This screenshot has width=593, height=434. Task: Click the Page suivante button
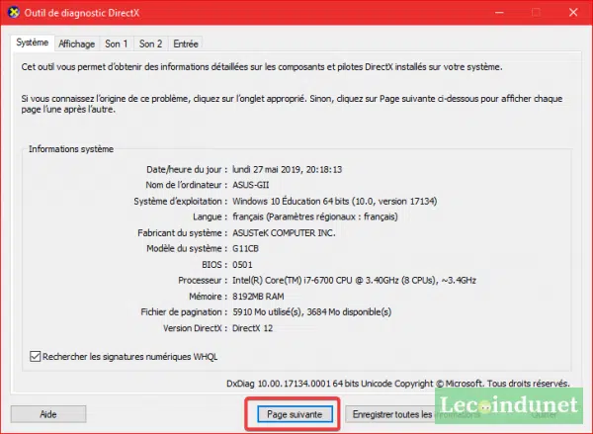[295, 414]
